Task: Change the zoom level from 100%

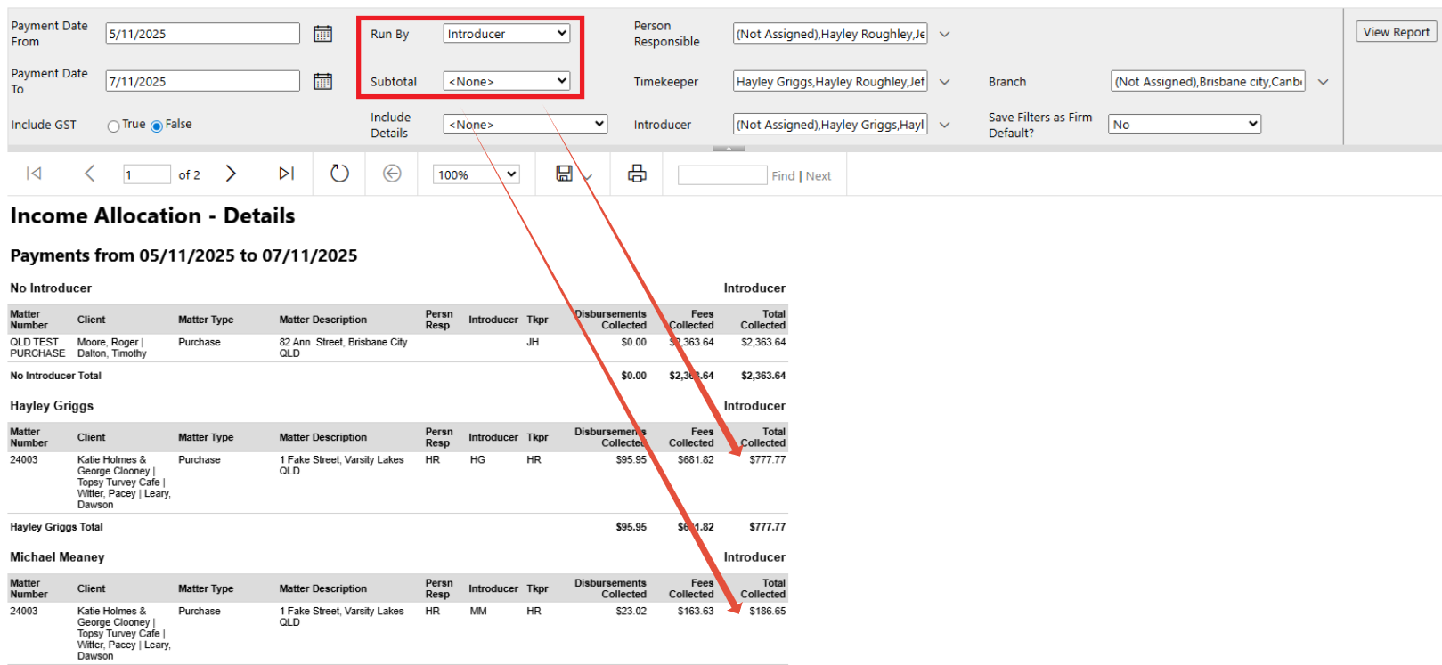Action: click(x=476, y=174)
